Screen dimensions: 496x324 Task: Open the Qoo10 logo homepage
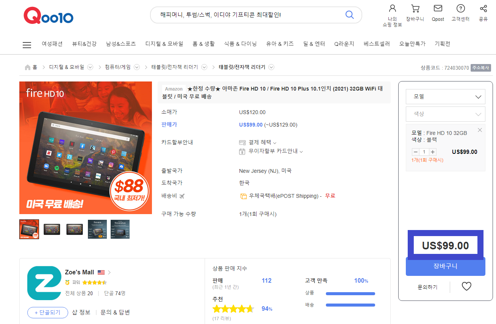click(49, 16)
